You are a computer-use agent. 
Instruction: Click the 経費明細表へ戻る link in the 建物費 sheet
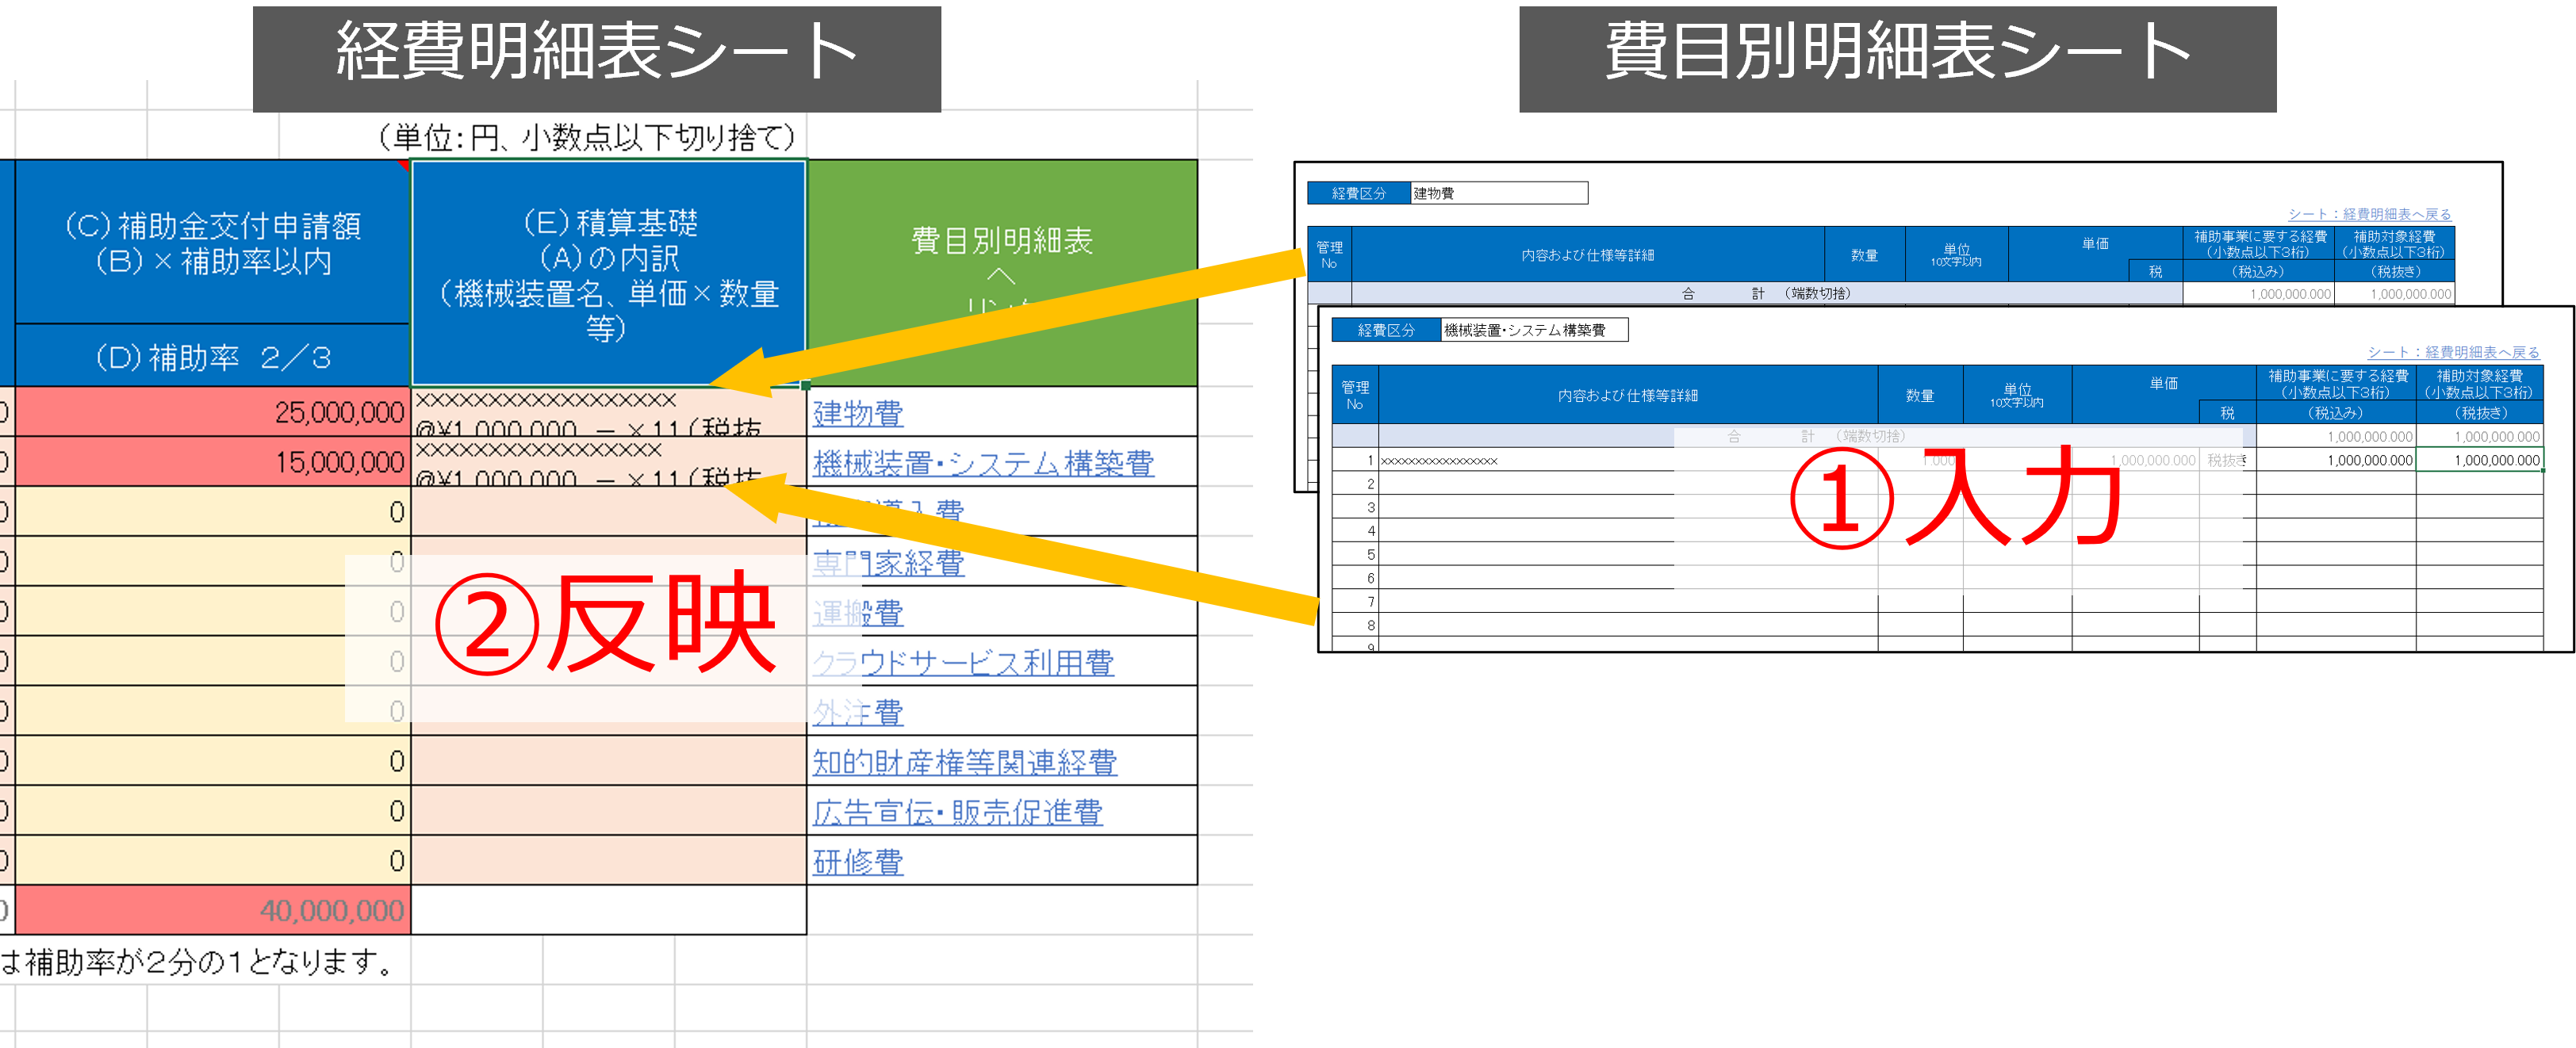(x=2369, y=214)
